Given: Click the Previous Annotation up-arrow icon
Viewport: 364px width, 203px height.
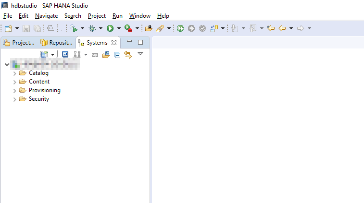Looking at the screenshot, I should 253,28.
